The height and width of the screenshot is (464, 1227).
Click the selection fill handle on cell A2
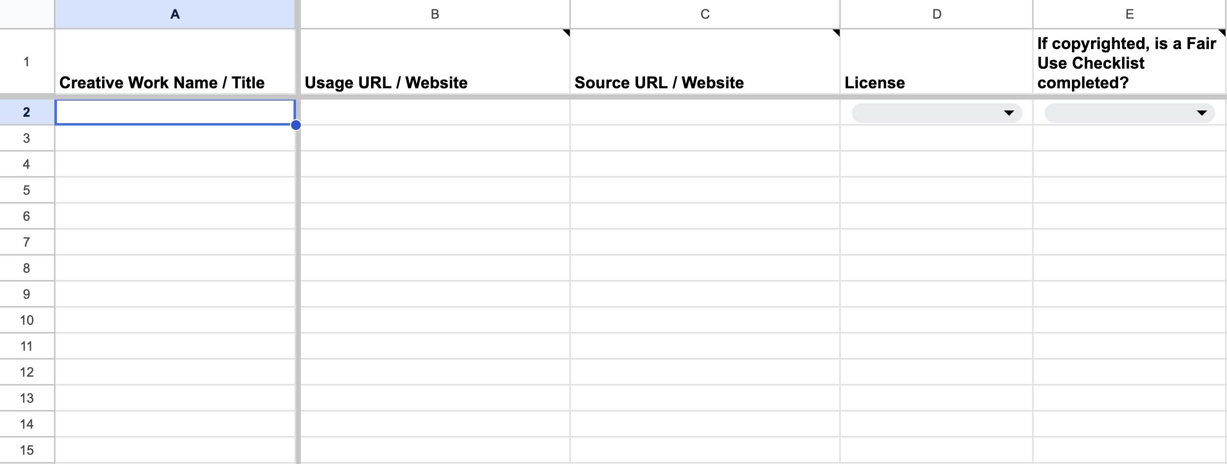tap(296, 125)
